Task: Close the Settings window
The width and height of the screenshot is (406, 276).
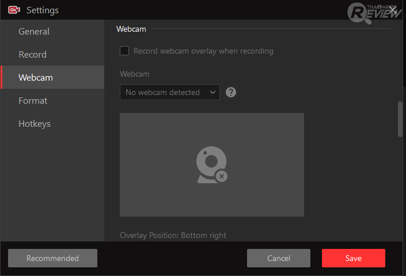Action: tap(393, 10)
